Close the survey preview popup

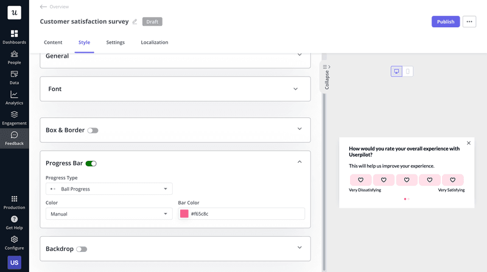click(468, 143)
